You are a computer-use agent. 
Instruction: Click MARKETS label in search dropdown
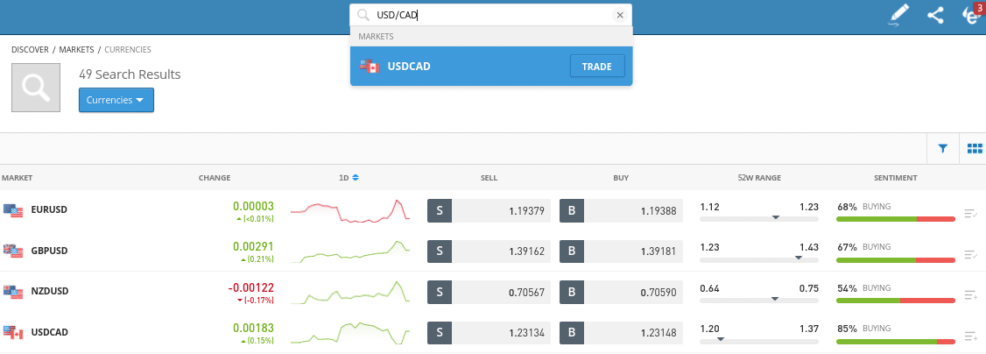coord(376,37)
